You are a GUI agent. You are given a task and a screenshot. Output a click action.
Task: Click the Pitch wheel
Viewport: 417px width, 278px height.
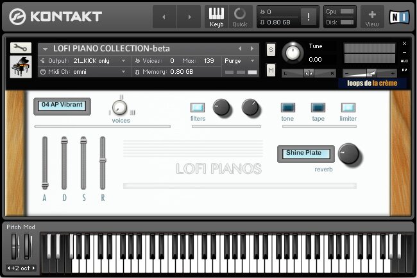click(15, 247)
